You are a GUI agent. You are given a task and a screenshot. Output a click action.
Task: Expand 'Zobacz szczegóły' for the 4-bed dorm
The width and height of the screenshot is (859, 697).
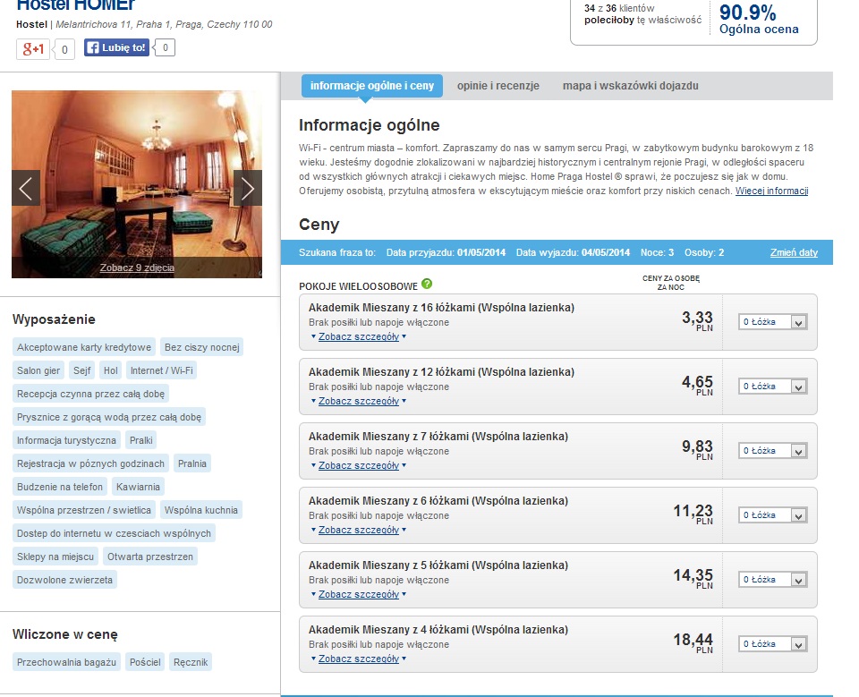(359, 659)
